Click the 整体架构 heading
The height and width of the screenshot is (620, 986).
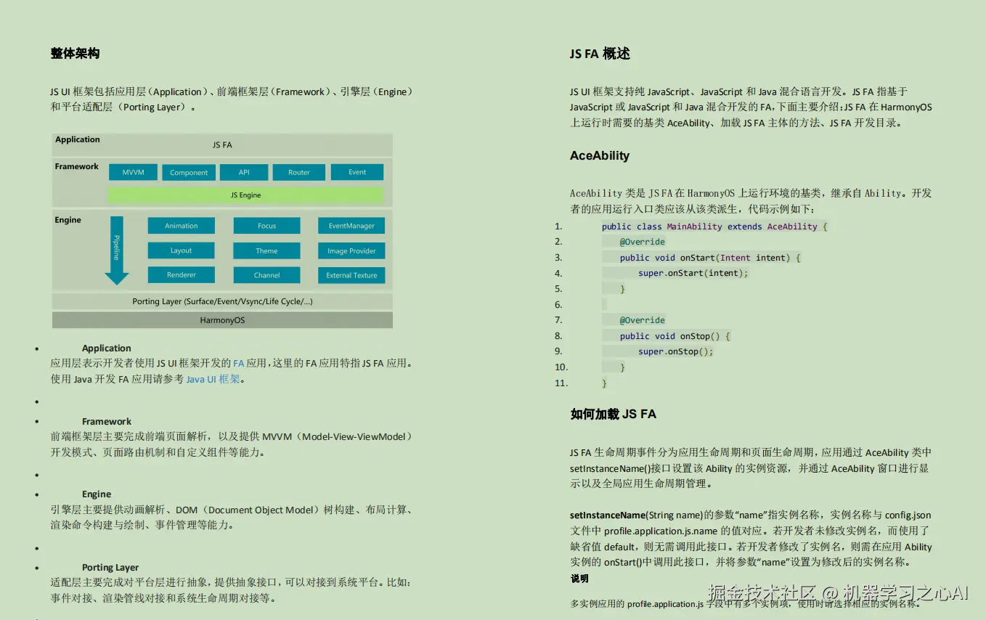[76, 54]
